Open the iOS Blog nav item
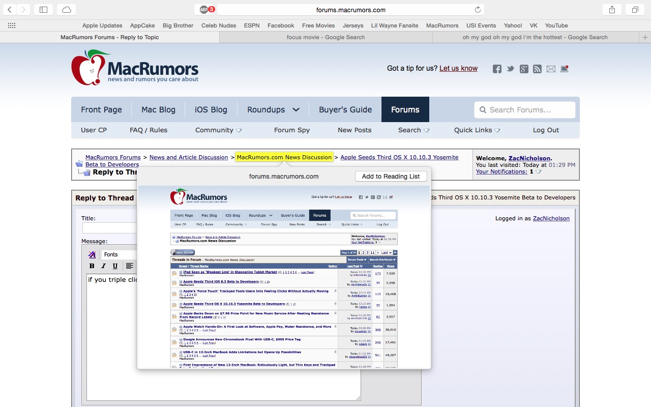This screenshot has width=651, height=407. [211, 109]
